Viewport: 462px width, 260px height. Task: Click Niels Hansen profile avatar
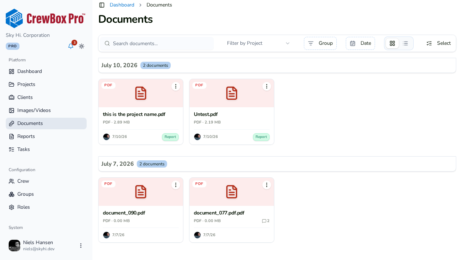click(14, 246)
